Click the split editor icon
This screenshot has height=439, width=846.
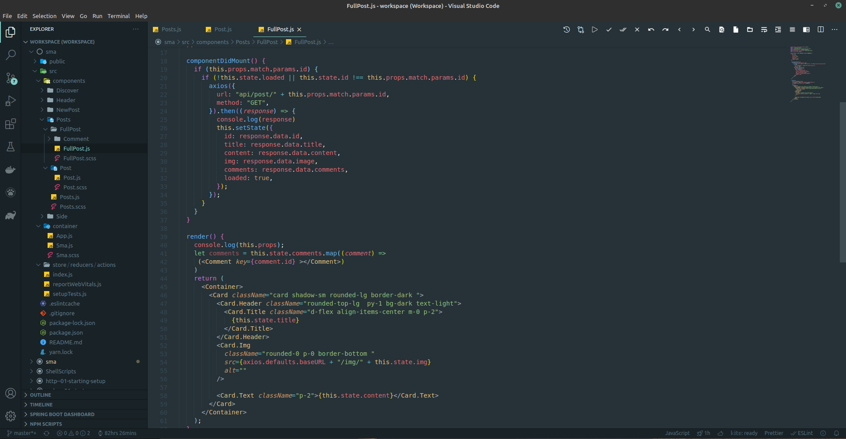(x=820, y=30)
